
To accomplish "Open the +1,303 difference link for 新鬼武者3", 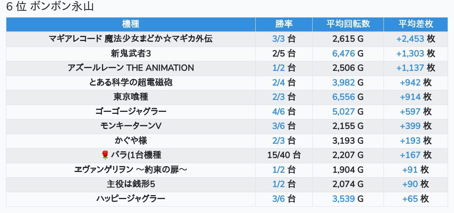I will point(410,53).
